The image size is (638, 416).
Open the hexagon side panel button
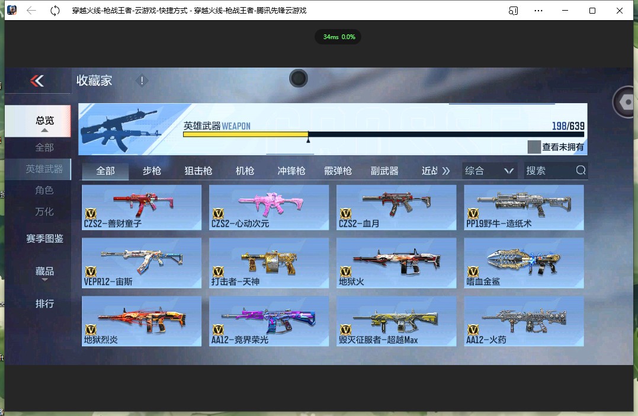(x=626, y=102)
